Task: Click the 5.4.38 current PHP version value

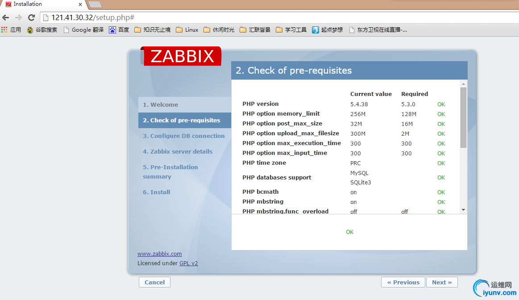Action: coord(359,104)
